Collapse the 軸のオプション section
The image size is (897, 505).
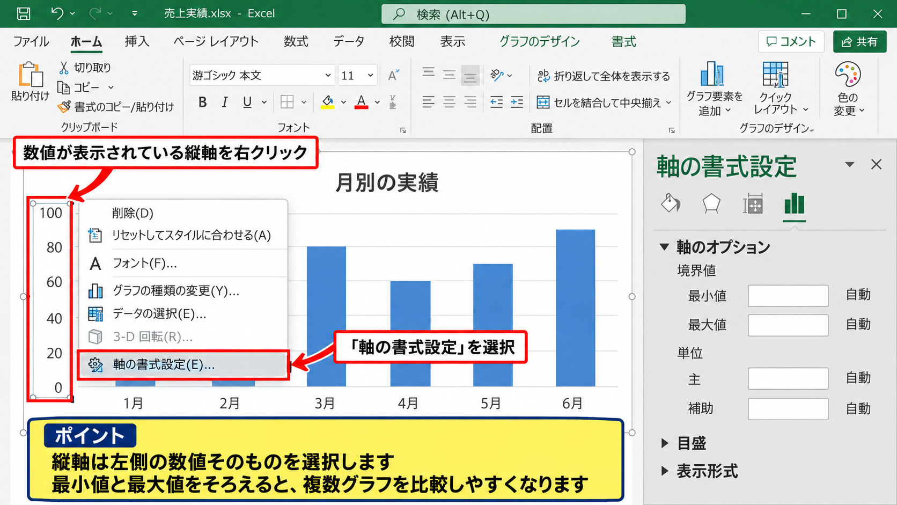click(x=664, y=247)
